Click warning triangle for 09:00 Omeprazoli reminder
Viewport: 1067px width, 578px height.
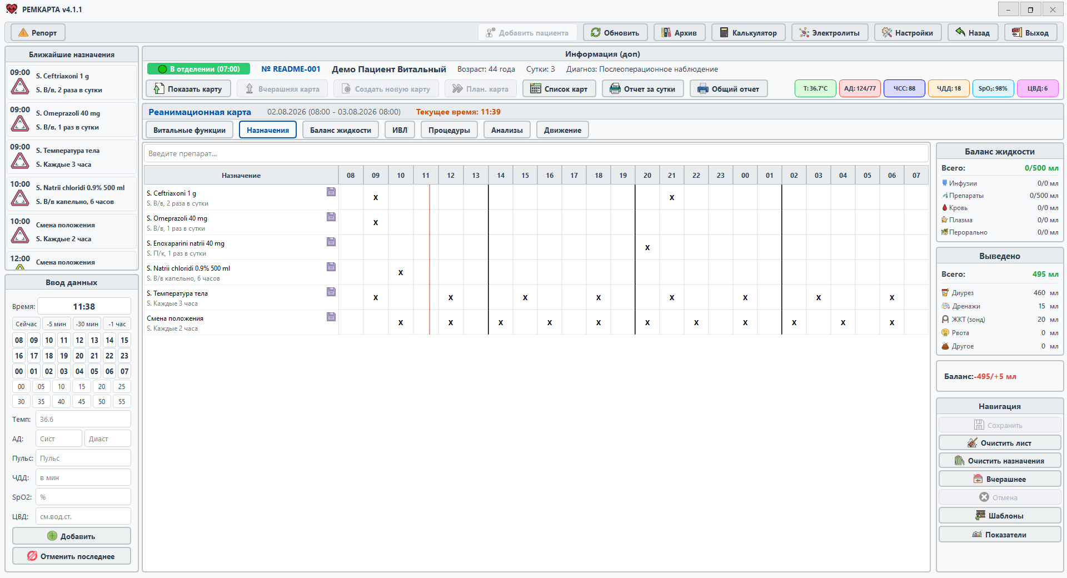20,124
